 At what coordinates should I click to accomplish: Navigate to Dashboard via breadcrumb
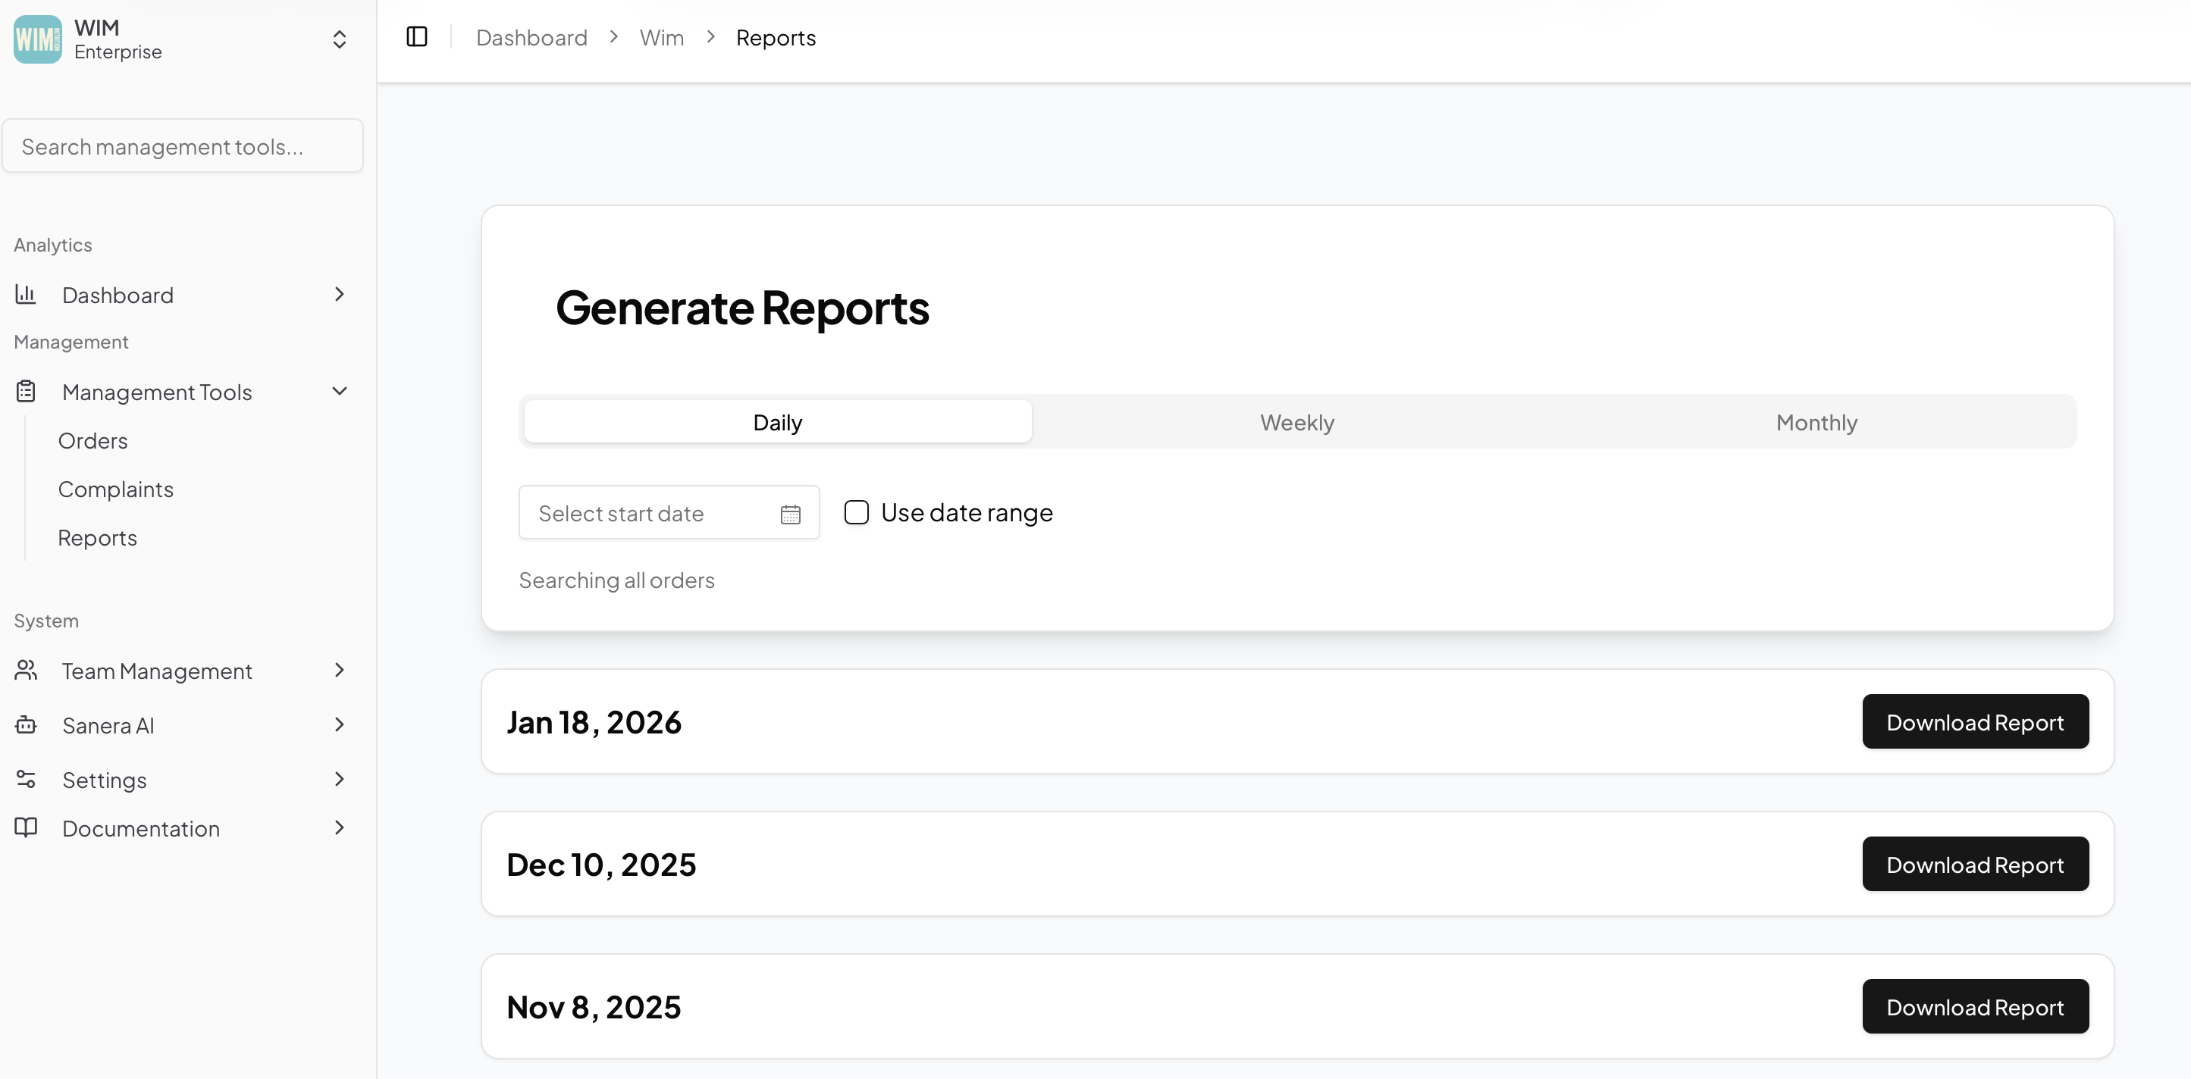(531, 37)
